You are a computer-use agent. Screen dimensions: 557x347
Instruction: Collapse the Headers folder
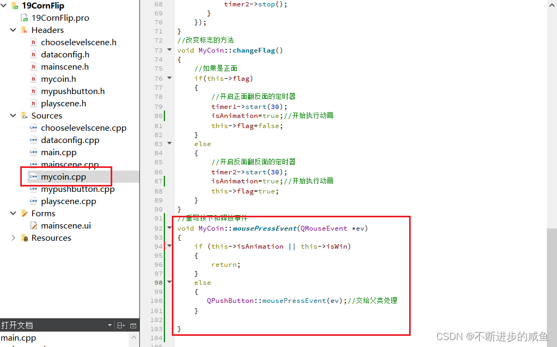tap(13, 30)
